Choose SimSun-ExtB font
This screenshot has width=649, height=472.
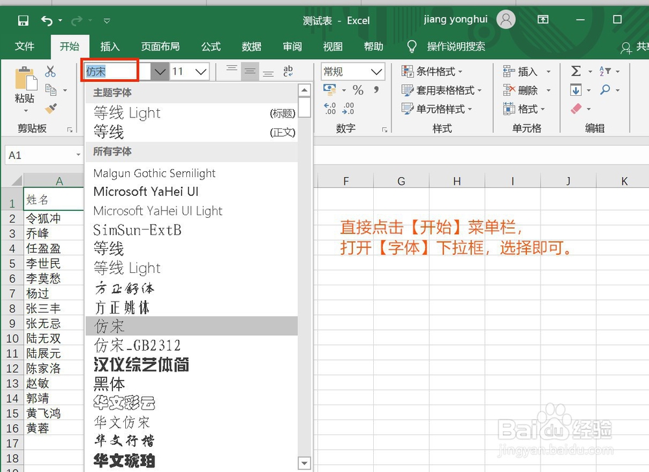click(x=191, y=230)
